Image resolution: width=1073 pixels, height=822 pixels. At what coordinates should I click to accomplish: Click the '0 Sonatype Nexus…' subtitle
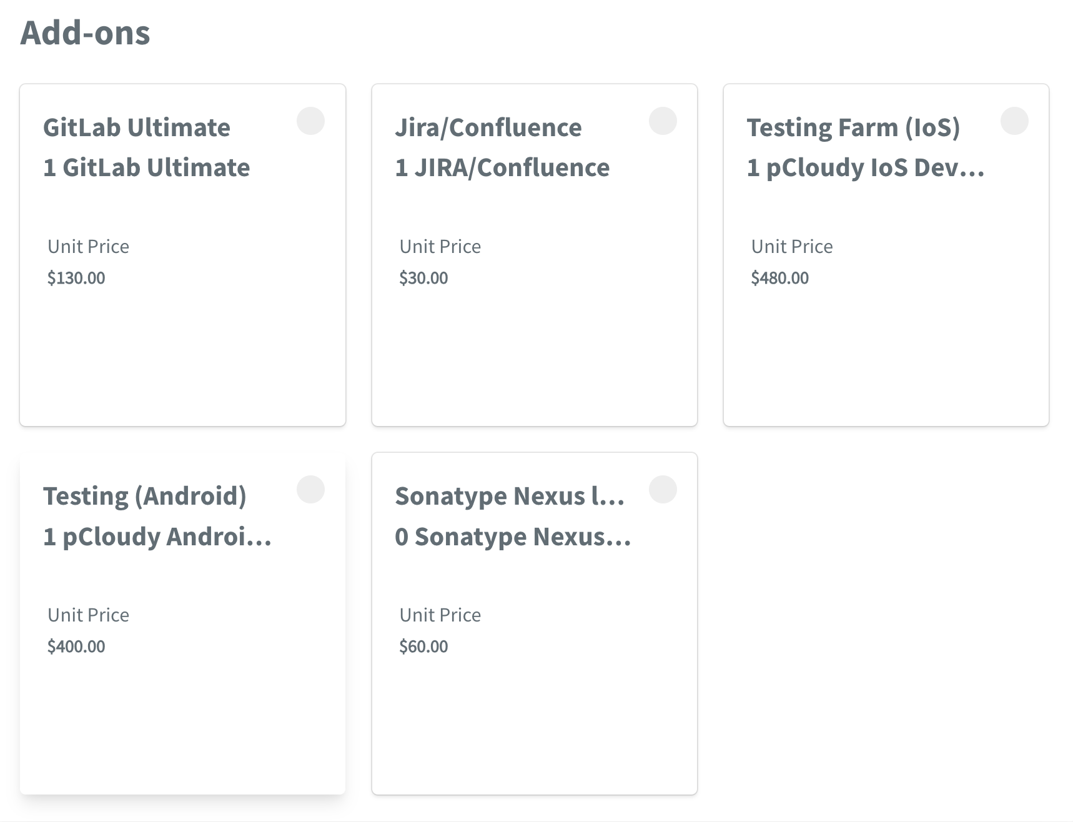(x=513, y=537)
